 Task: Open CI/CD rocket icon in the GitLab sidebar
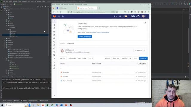54,38
